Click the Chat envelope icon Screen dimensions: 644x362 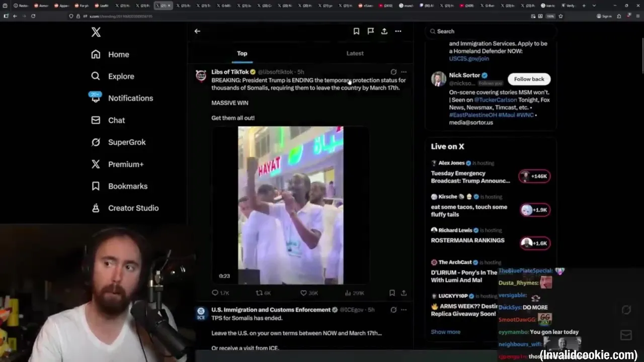click(96, 120)
